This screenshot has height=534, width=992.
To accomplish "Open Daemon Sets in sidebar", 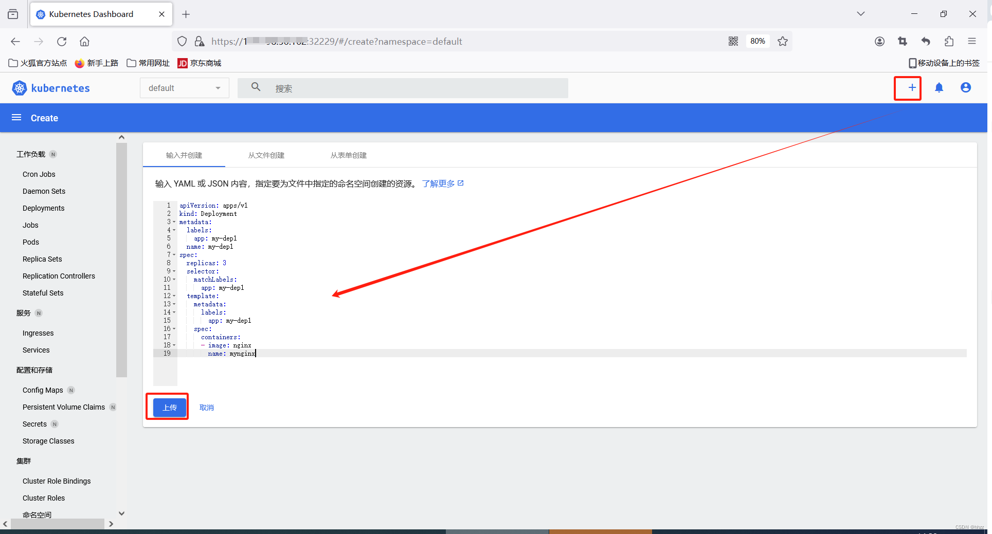I will tap(44, 191).
